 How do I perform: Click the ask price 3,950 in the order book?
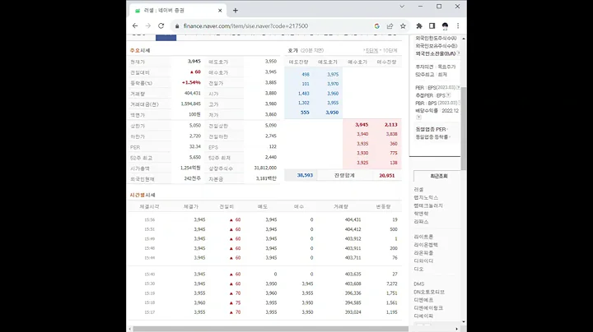(332, 113)
